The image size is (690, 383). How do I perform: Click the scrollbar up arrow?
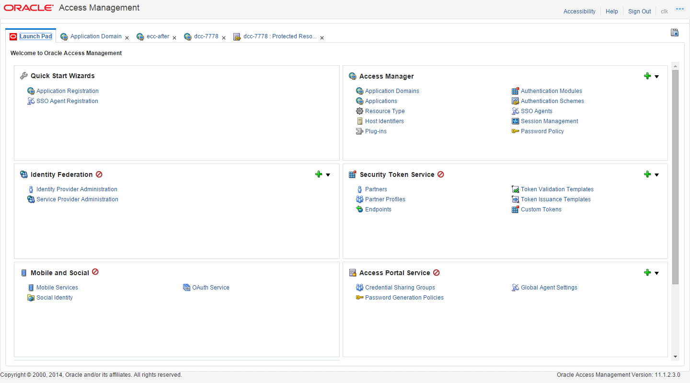point(676,66)
